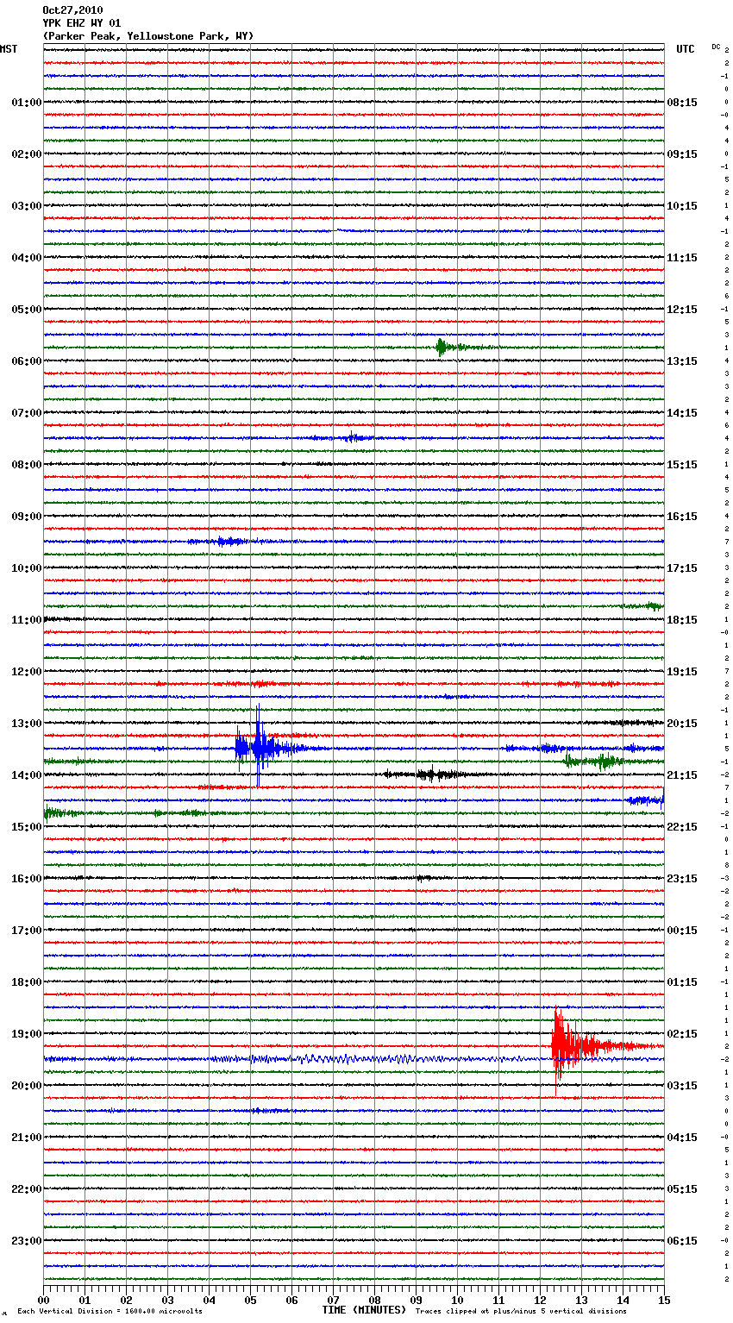Click the TIME (MINUTES) axis title
The image size is (733, 1323).
point(364,1310)
